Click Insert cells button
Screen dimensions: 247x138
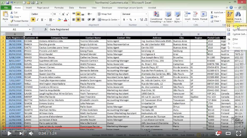pyautogui.click(x=187, y=17)
